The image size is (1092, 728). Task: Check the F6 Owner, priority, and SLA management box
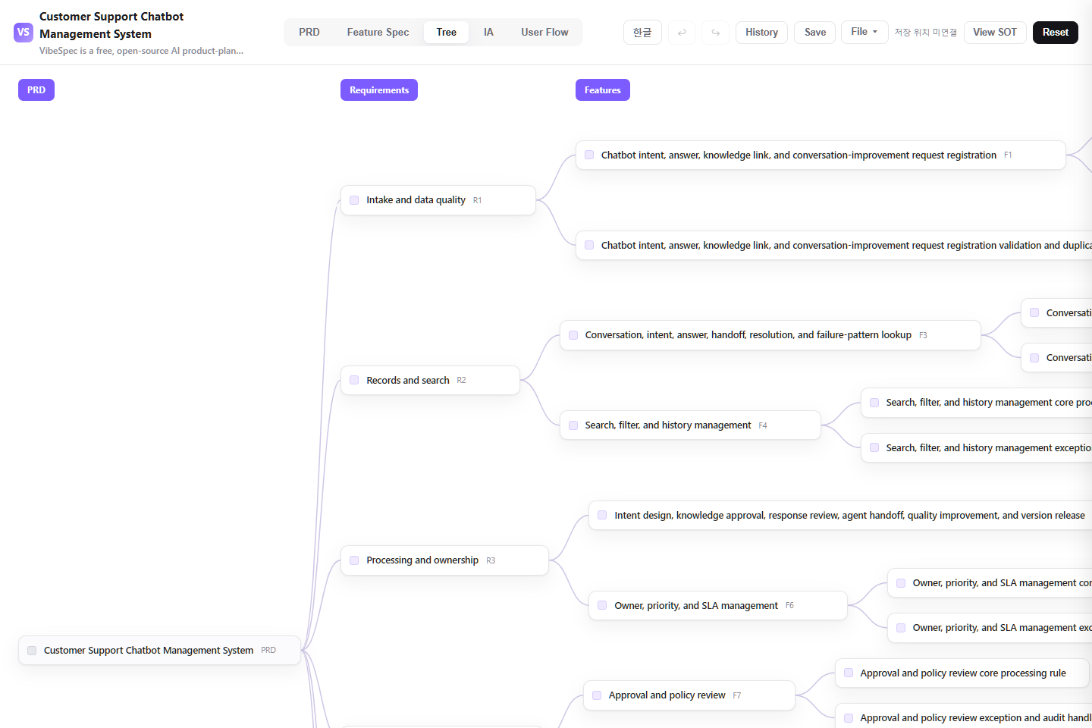click(x=602, y=605)
